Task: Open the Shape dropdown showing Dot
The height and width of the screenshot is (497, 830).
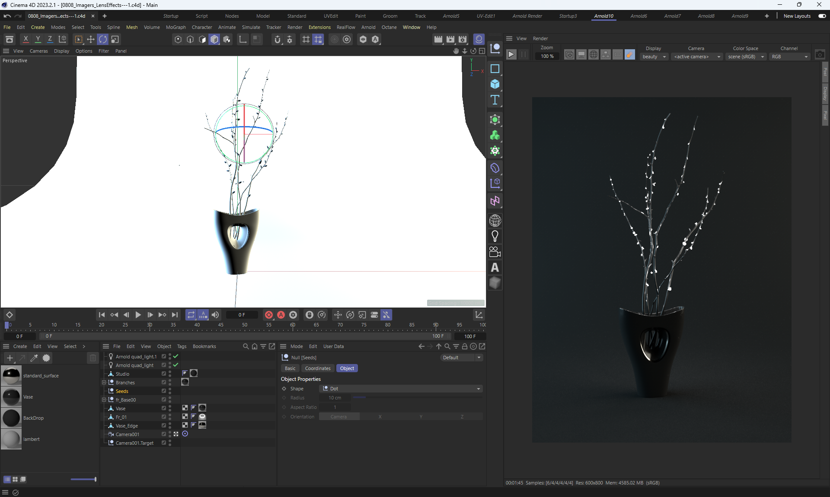Action: (x=401, y=389)
